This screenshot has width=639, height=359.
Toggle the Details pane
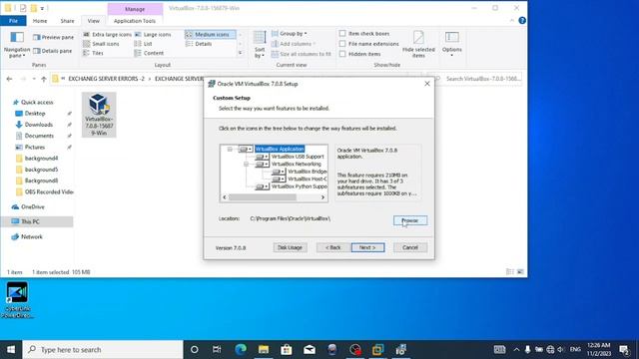pyautogui.click(x=53, y=51)
